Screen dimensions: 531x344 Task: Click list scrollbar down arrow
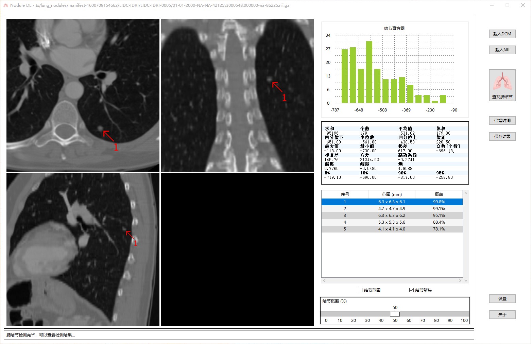(466, 281)
